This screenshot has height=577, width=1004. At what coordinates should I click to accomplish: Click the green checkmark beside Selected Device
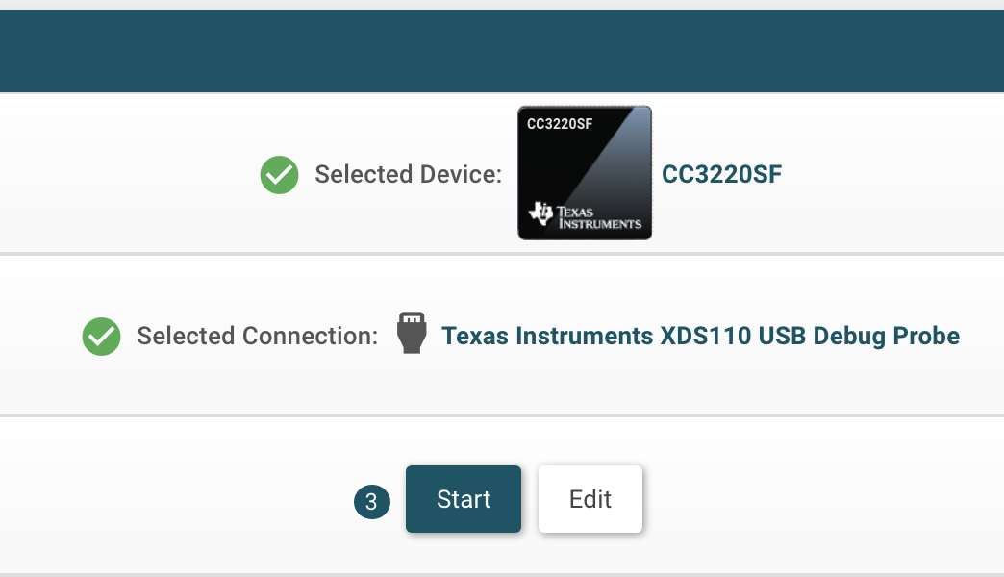pos(279,175)
